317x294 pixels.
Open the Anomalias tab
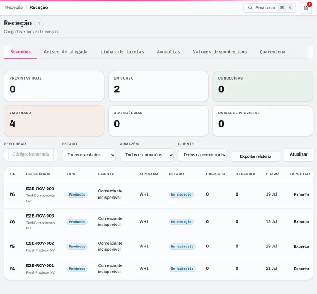pyautogui.click(x=168, y=52)
